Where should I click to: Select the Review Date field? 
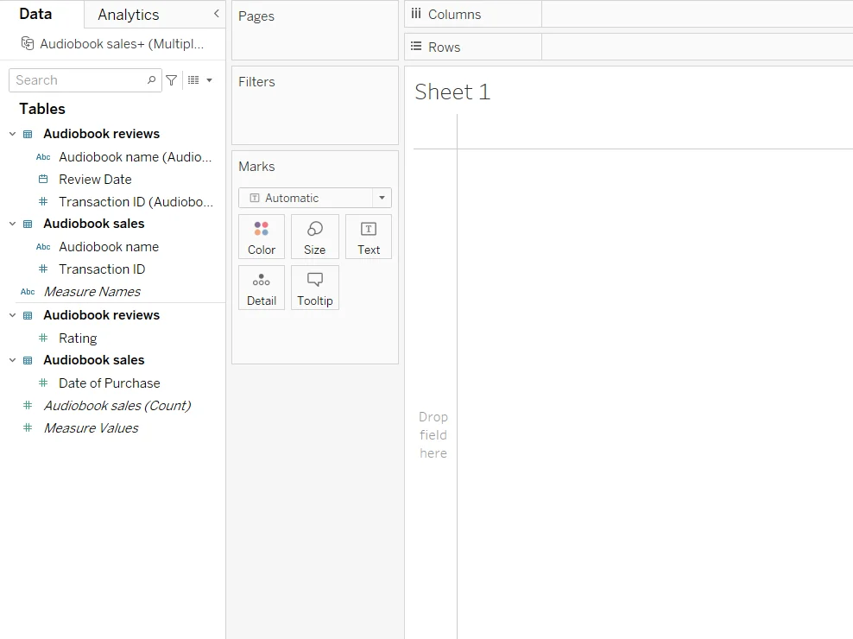95,180
